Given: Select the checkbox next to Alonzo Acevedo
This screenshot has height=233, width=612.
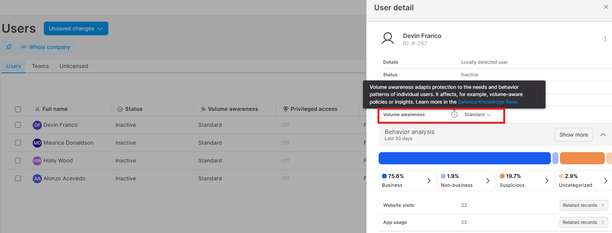Looking at the screenshot, I should [18, 178].
